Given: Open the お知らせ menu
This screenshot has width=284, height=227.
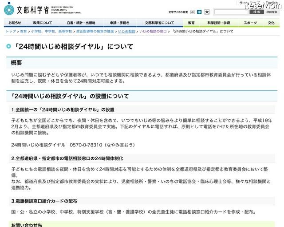Looking at the screenshot, I should tap(15, 23).
